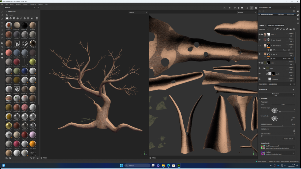
Task: Open the 3D viewport Material dropdown
Action: click(138, 12)
